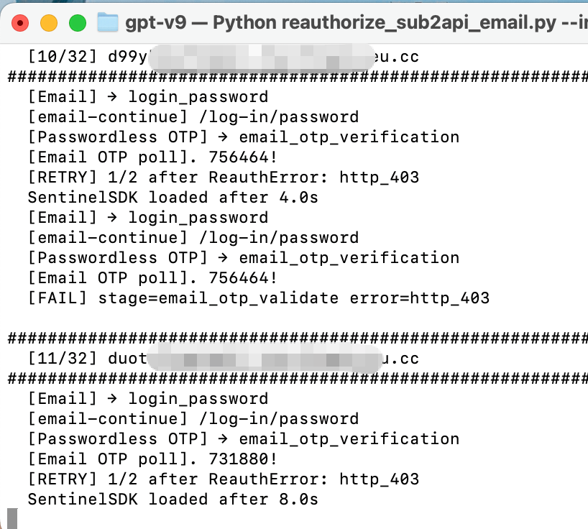This screenshot has width=588, height=529.
Task: Click the green fullscreen window button
Action: pyautogui.click(x=78, y=23)
